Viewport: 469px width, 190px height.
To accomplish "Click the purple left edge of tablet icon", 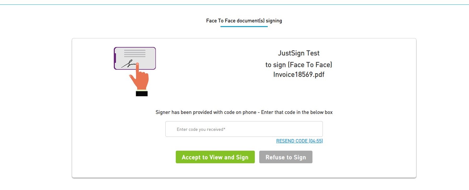I will coord(115,58).
